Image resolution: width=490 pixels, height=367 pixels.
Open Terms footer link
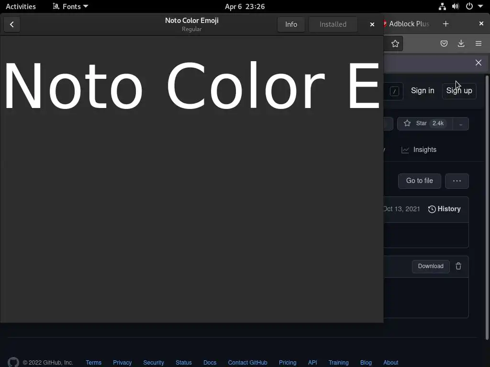click(x=93, y=363)
